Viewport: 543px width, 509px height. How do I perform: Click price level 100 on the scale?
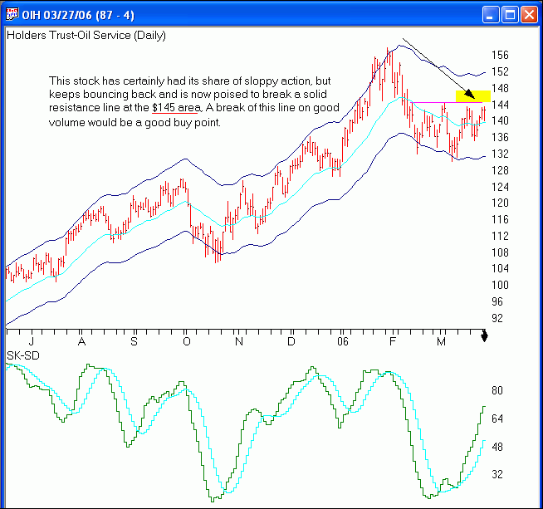click(x=500, y=285)
